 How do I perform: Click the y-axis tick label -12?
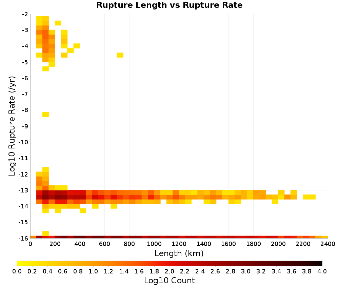[x=23, y=174]
